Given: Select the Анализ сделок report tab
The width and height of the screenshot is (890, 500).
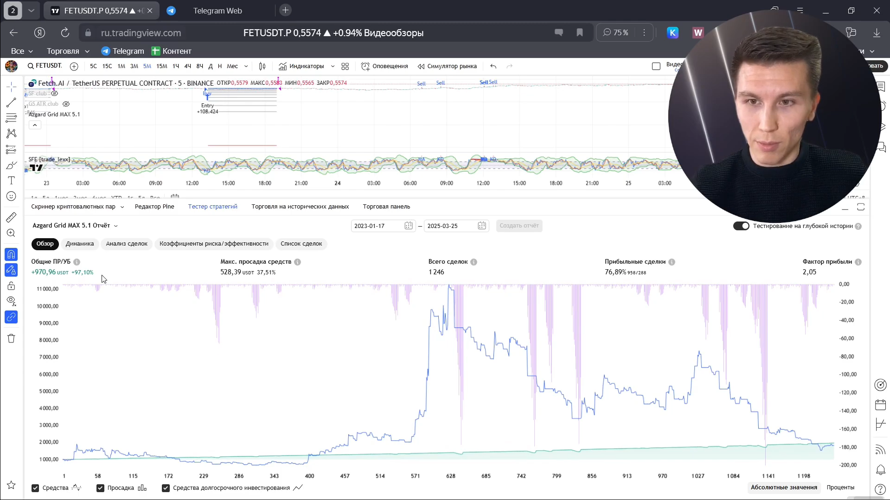Looking at the screenshot, I should point(127,244).
